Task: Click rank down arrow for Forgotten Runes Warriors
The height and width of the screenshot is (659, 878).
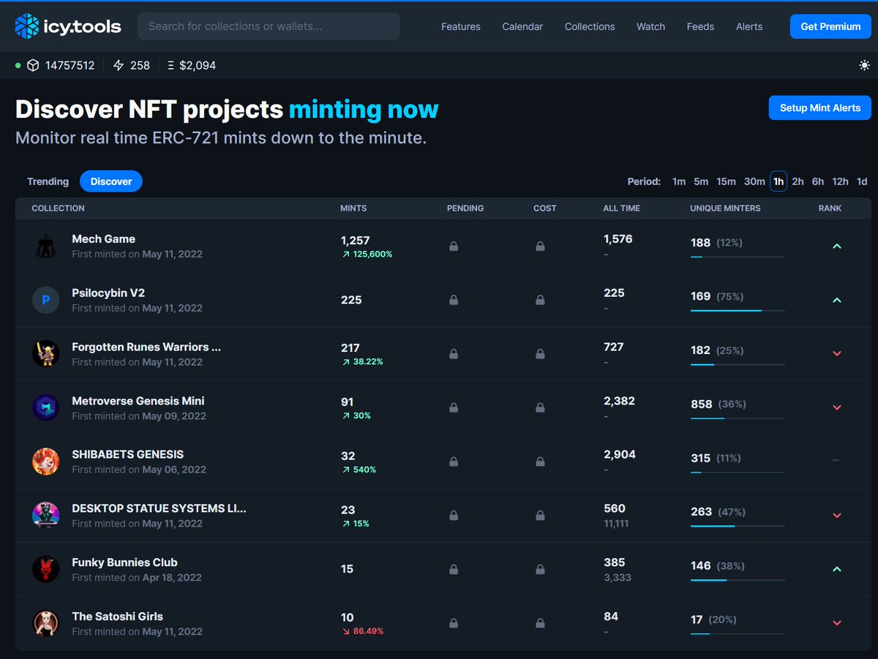Action: [x=837, y=354]
